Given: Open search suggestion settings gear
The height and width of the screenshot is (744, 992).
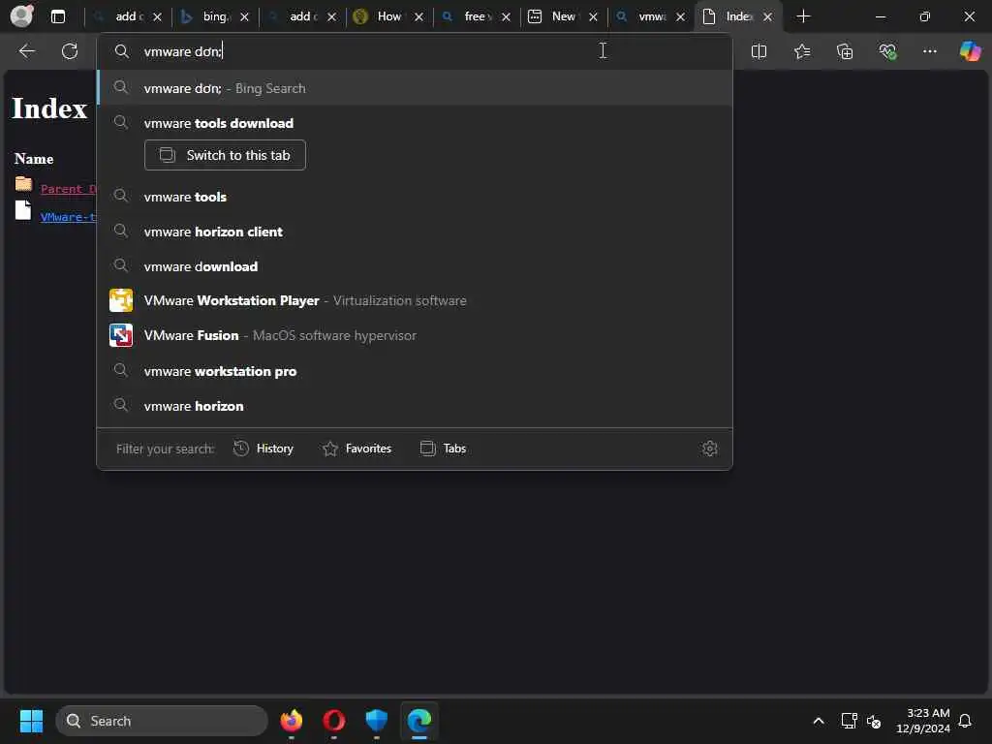Looking at the screenshot, I should click(x=710, y=449).
